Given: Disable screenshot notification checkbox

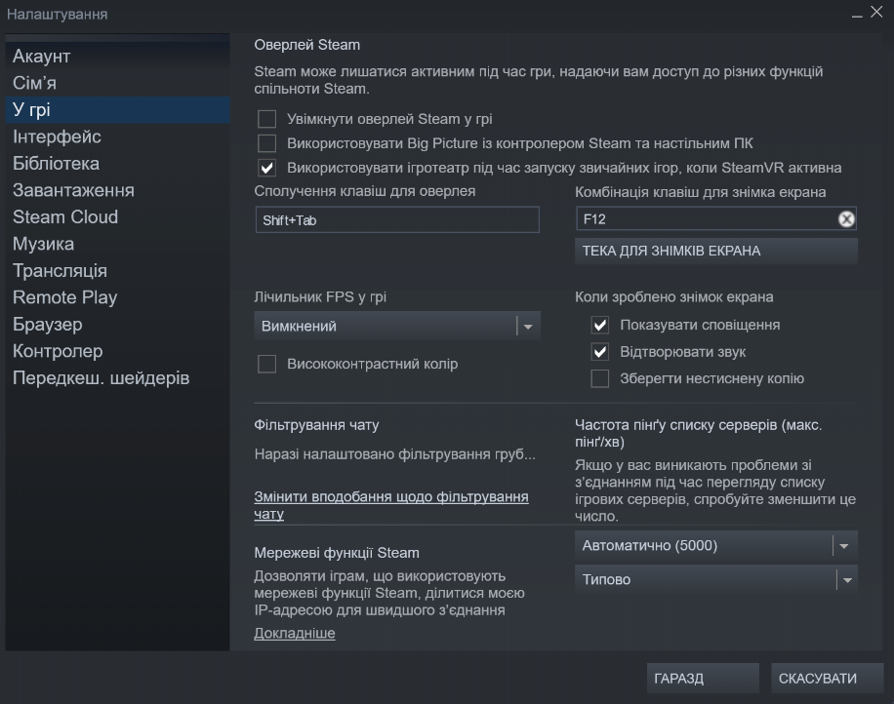Looking at the screenshot, I should 600,325.
